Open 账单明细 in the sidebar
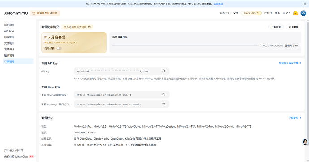The height and width of the screenshot is (162, 309). click(x=9, y=37)
